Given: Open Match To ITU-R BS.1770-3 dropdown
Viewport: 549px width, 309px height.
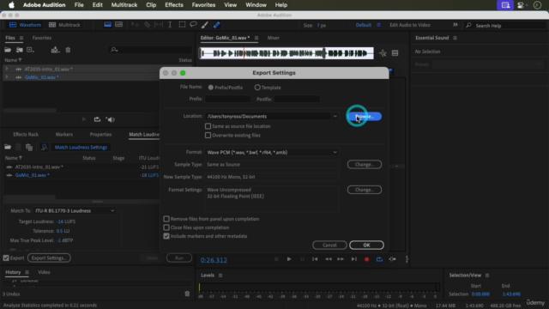Looking at the screenshot, I should click(x=75, y=210).
